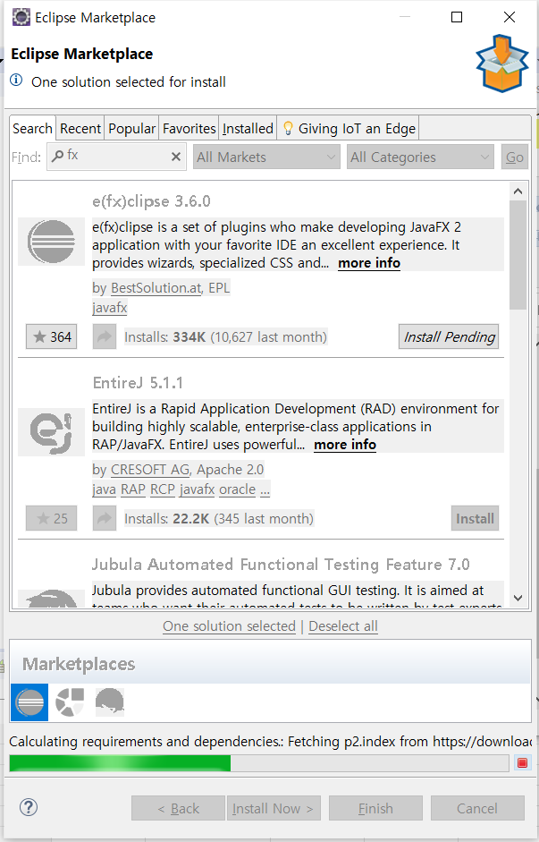Switch to the Recent tab
Viewport: 539px width, 842px height.
coord(80,129)
